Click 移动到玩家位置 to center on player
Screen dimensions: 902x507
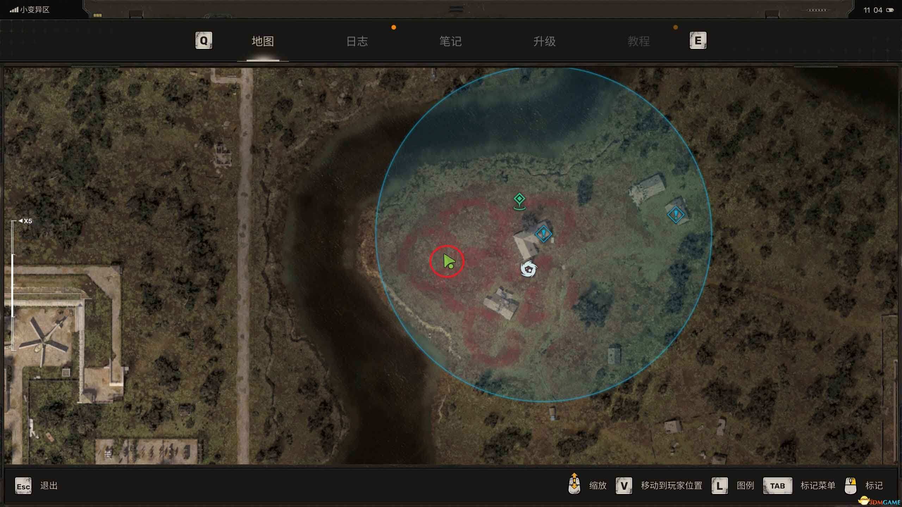point(672,486)
